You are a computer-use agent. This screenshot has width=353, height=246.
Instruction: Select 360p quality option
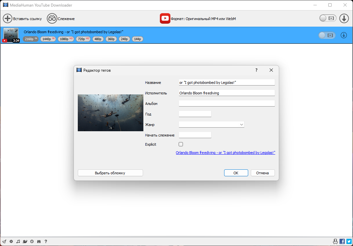click(x=111, y=39)
